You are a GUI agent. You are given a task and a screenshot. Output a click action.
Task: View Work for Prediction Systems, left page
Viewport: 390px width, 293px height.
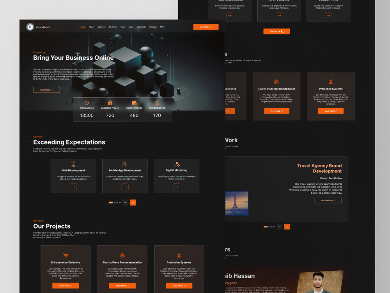tap(179, 286)
